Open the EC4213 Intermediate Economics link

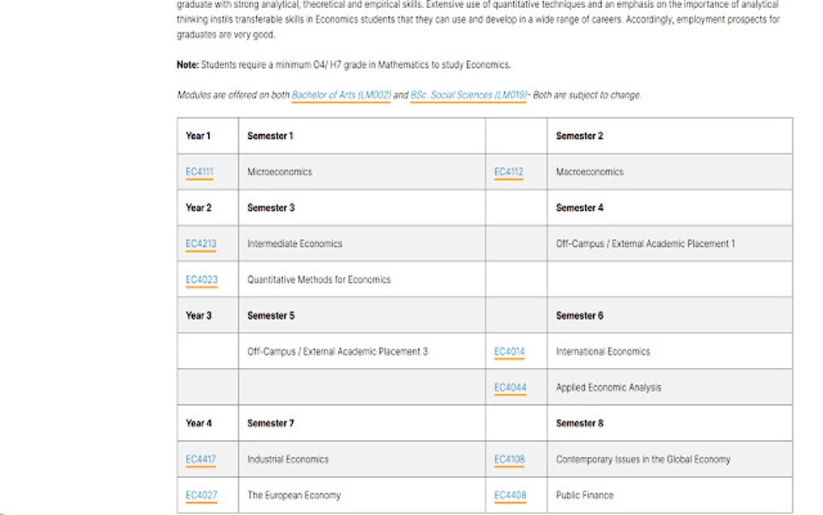[x=201, y=244]
